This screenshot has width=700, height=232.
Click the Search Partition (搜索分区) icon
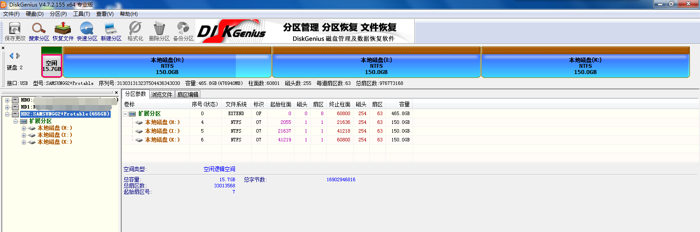[39, 31]
